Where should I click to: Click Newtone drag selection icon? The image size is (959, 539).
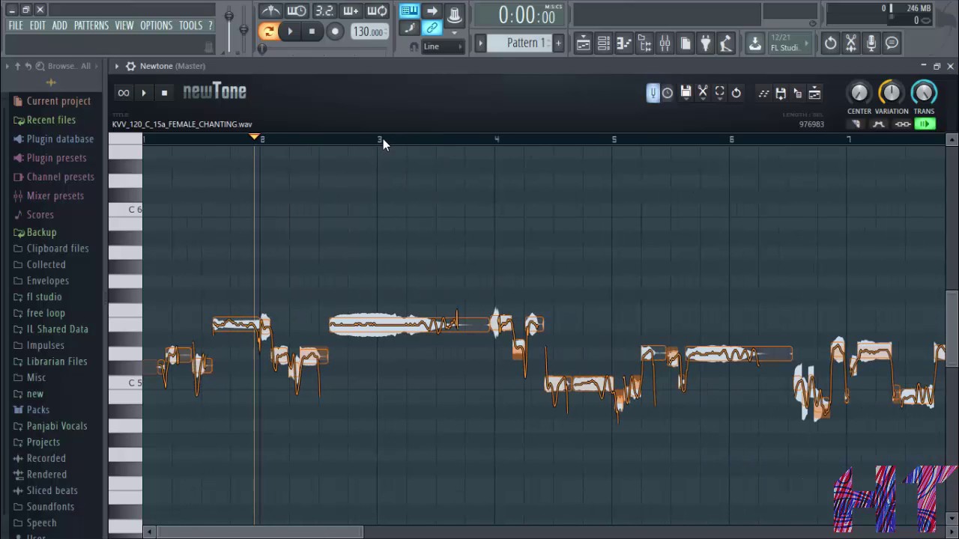798,93
